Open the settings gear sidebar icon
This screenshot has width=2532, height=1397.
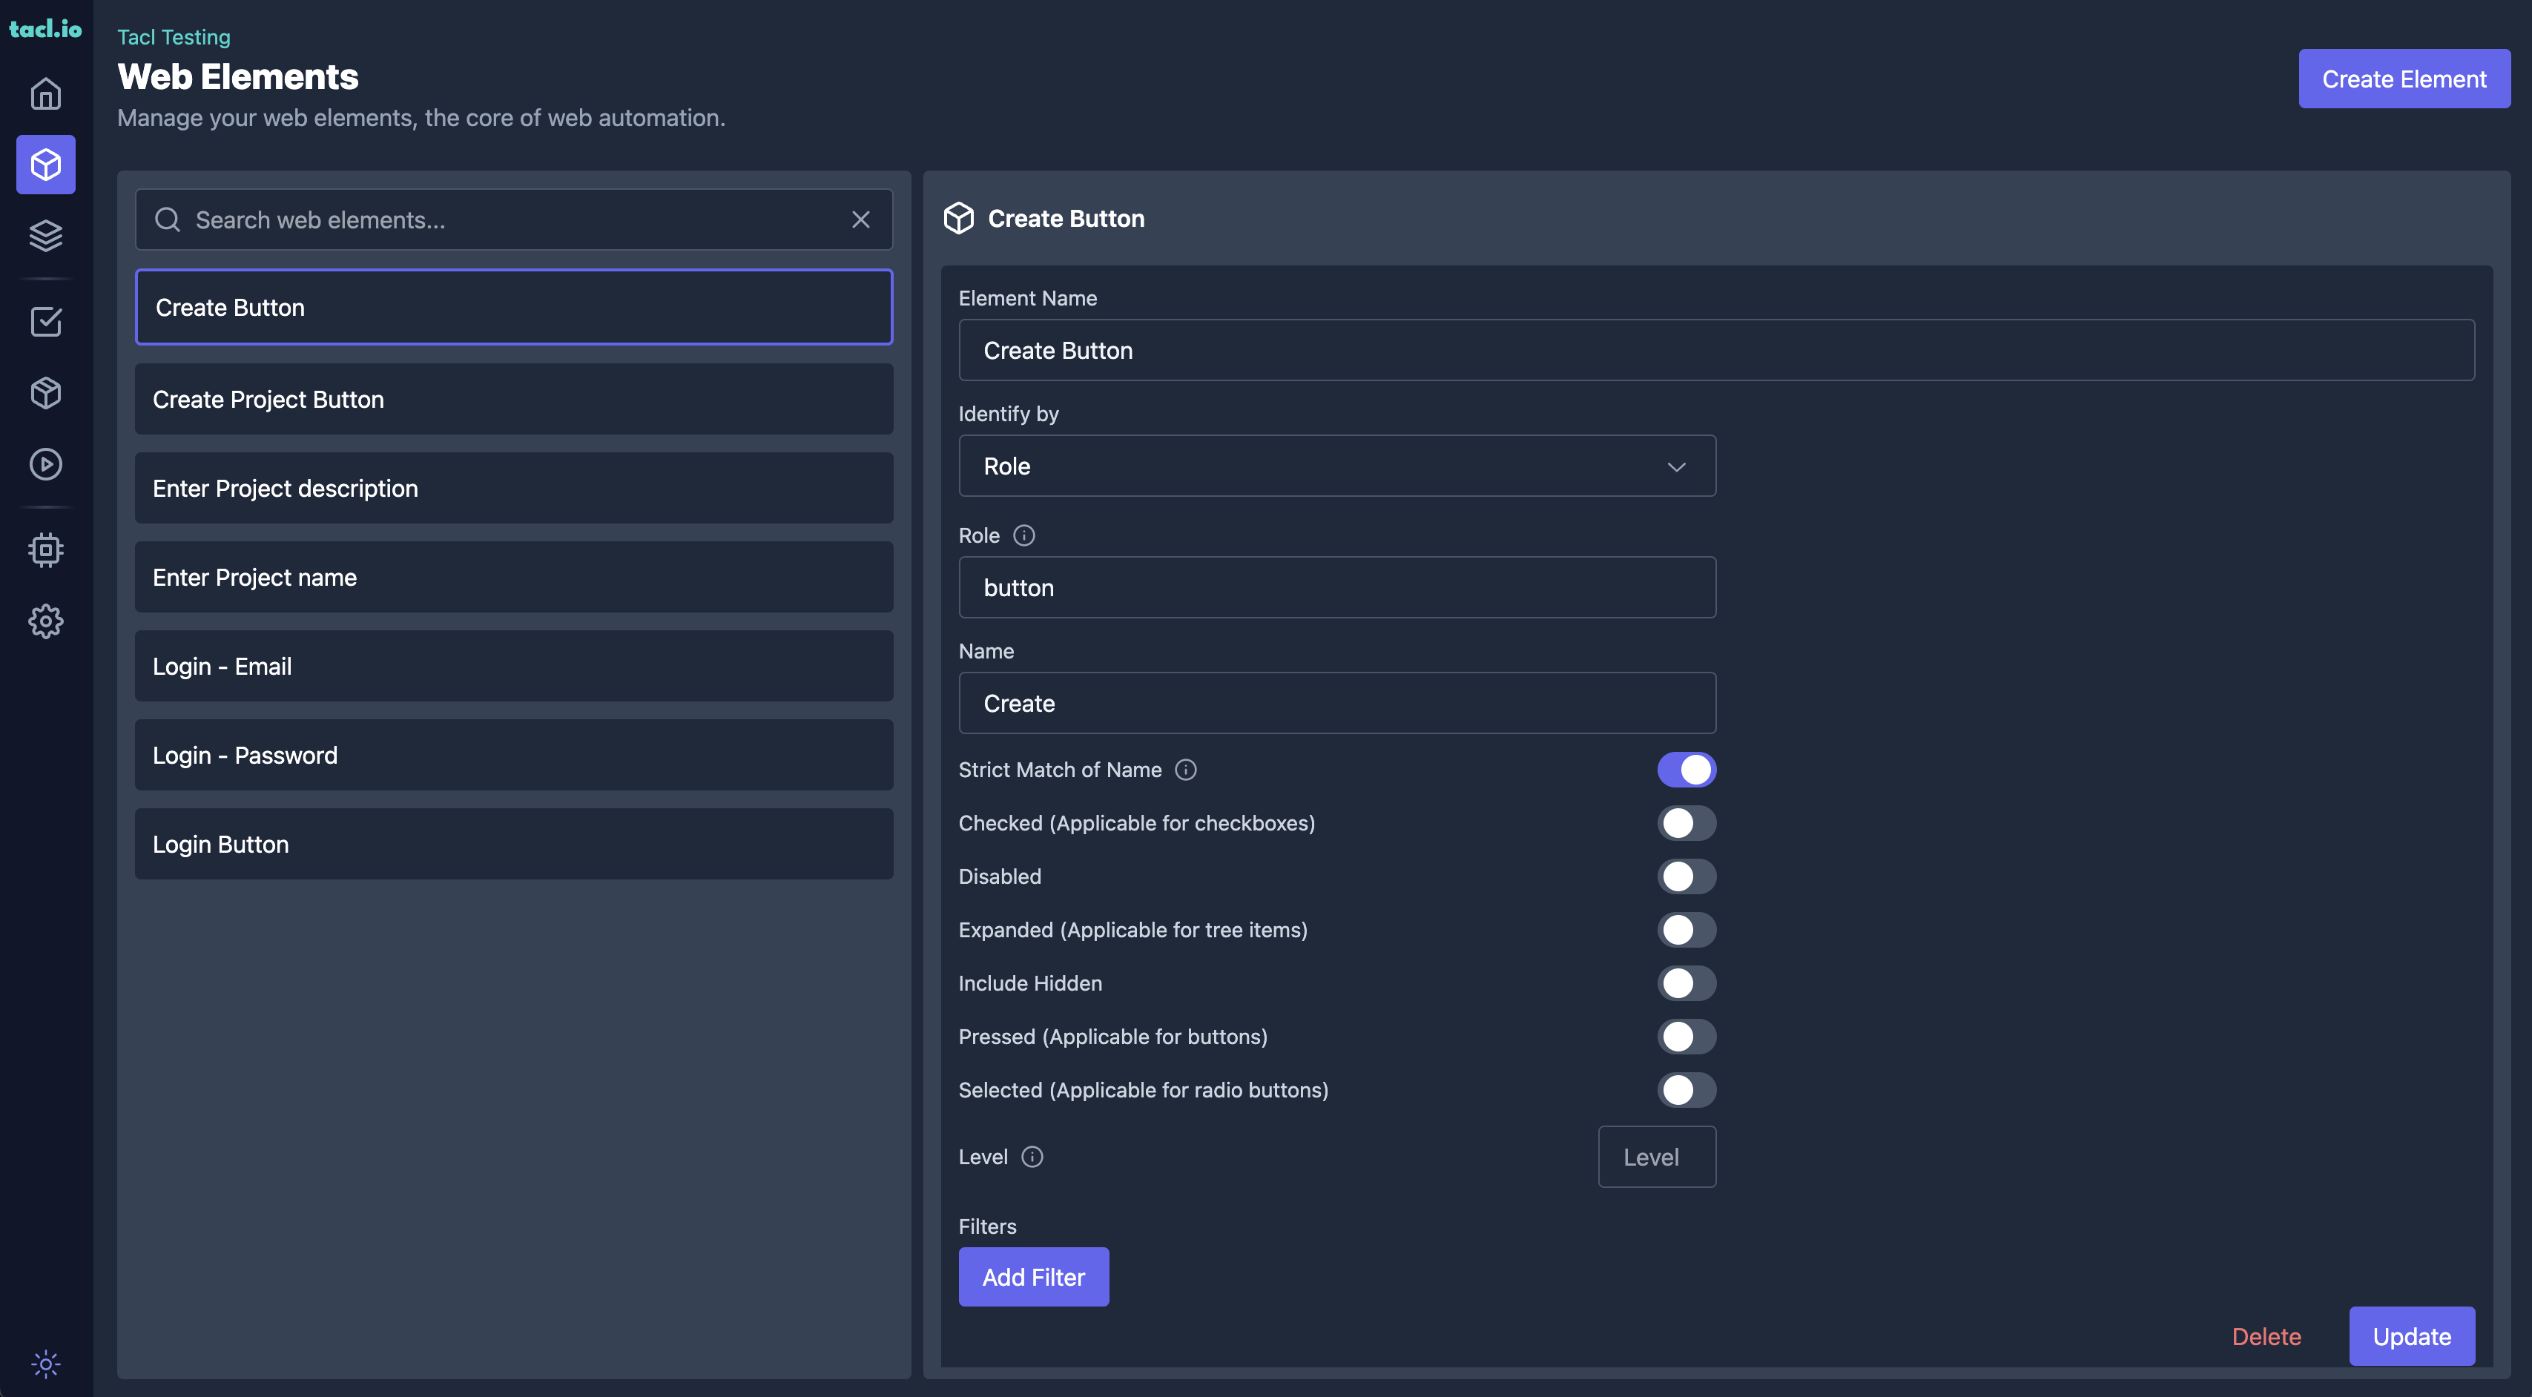pyautogui.click(x=46, y=621)
